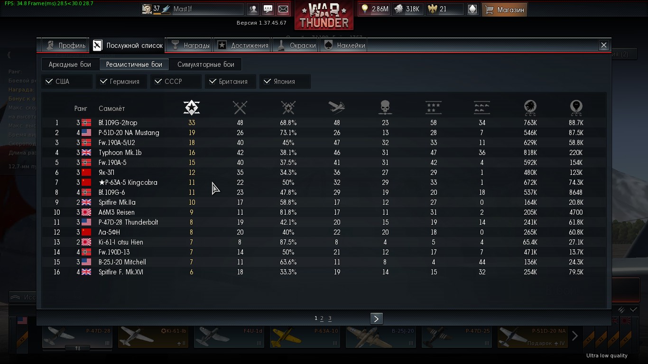Collapse the left panel chevron
This screenshot has width=648, height=364.
(9, 55)
